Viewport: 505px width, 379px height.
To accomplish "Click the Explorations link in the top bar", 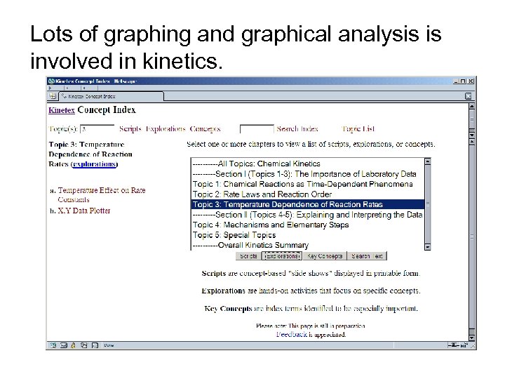I will pos(166,129).
